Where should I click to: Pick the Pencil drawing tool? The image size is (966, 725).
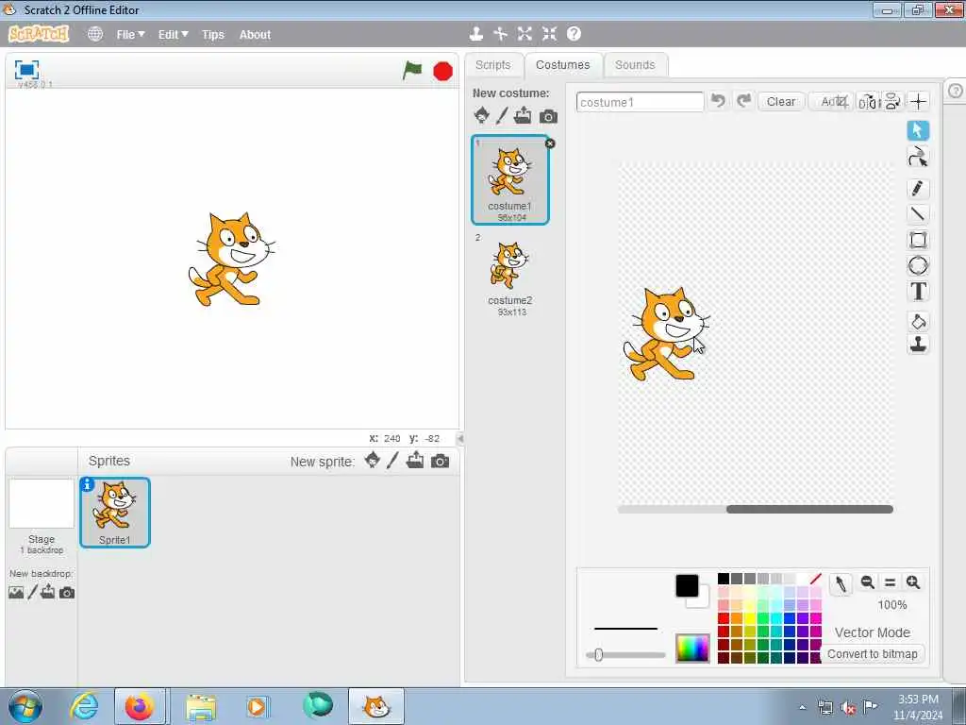[x=918, y=189]
